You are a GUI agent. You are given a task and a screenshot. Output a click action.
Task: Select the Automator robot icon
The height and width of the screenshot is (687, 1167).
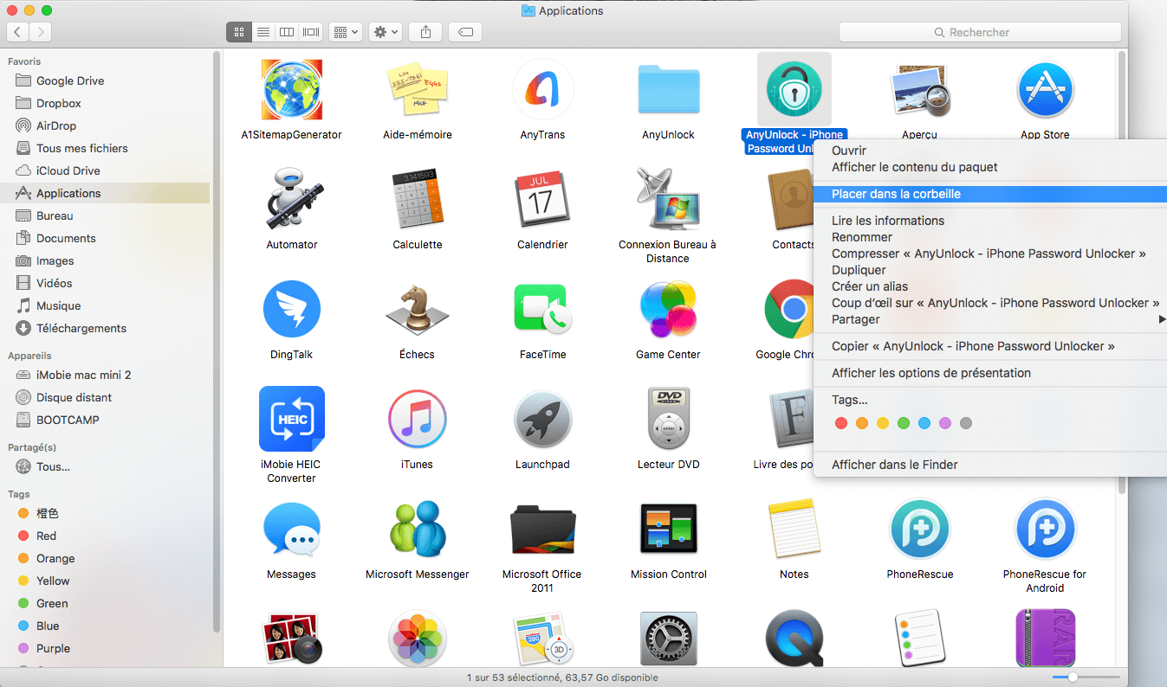[292, 200]
